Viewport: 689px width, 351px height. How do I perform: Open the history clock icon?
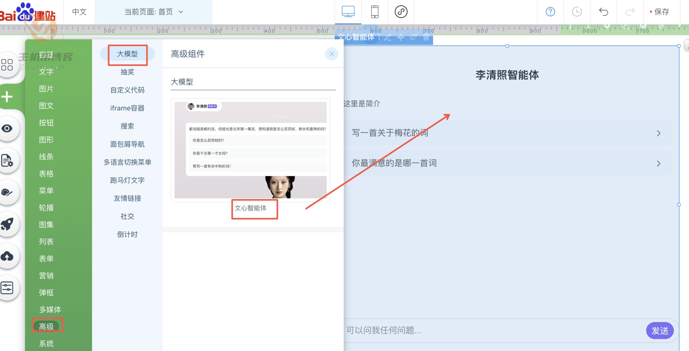pos(577,12)
